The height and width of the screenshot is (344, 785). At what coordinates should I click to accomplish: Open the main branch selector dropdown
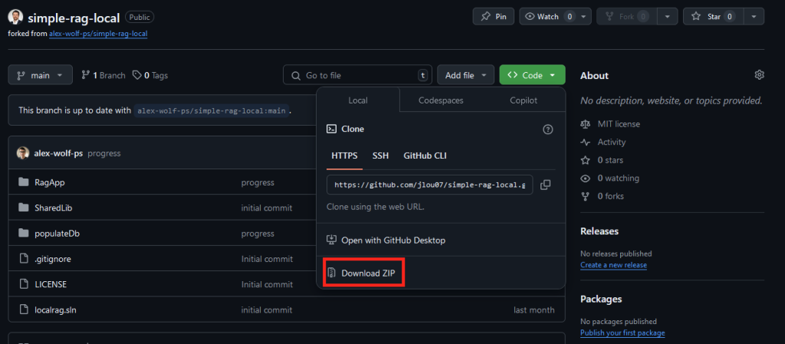pos(40,76)
